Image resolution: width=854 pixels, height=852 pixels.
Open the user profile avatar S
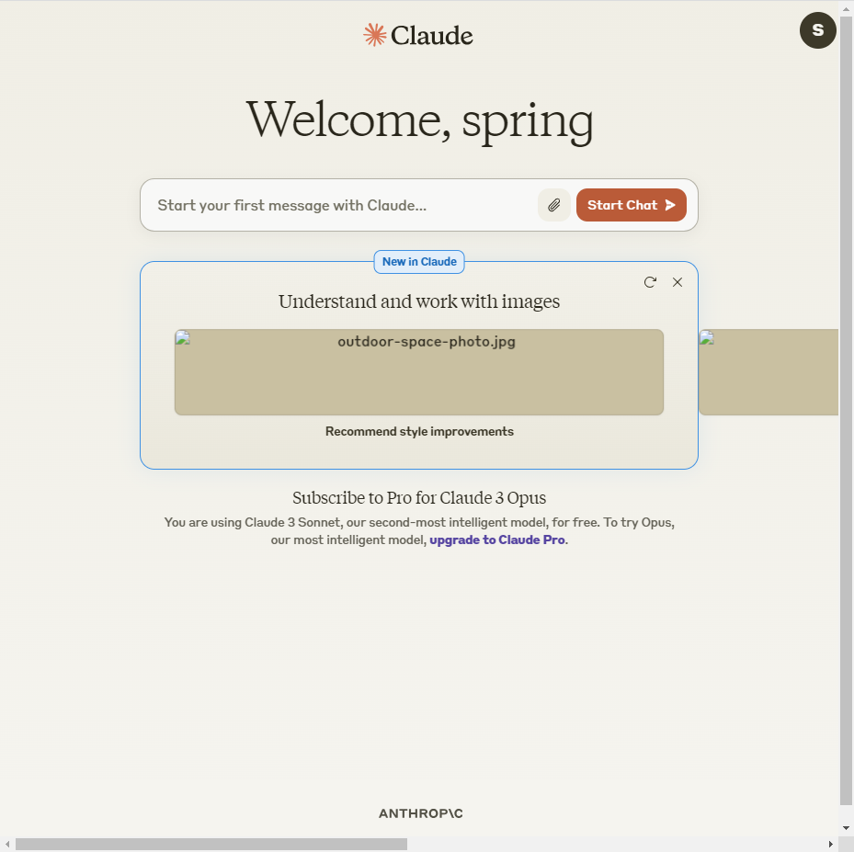pyautogui.click(x=817, y=30)
